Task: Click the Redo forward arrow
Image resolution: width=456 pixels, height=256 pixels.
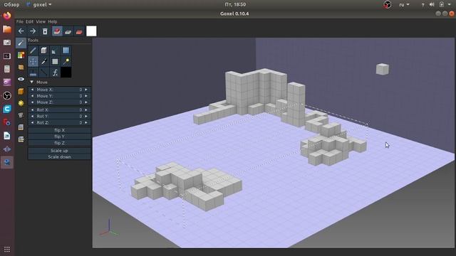Action: pyautogui.click(x=33, y=31)
